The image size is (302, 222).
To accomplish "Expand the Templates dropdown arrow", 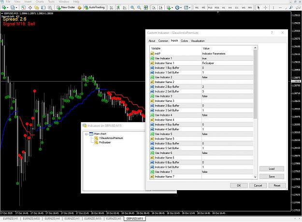I will click(190, 8).
